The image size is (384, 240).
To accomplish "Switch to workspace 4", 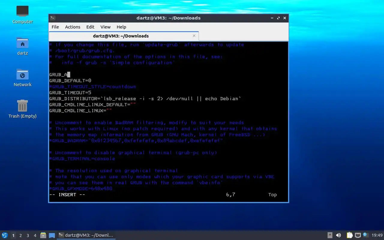I will point(35,235).
